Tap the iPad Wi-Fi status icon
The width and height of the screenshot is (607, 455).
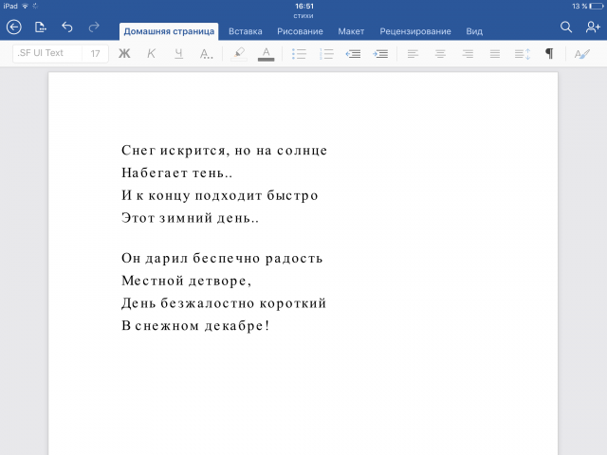pos(26,7)
